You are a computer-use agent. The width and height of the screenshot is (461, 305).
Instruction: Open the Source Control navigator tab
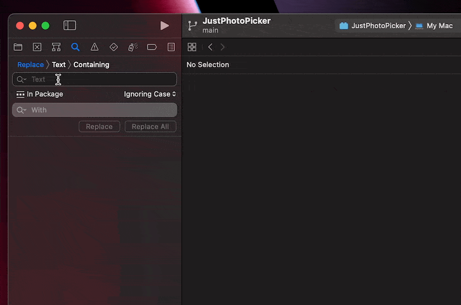point(37,47)
